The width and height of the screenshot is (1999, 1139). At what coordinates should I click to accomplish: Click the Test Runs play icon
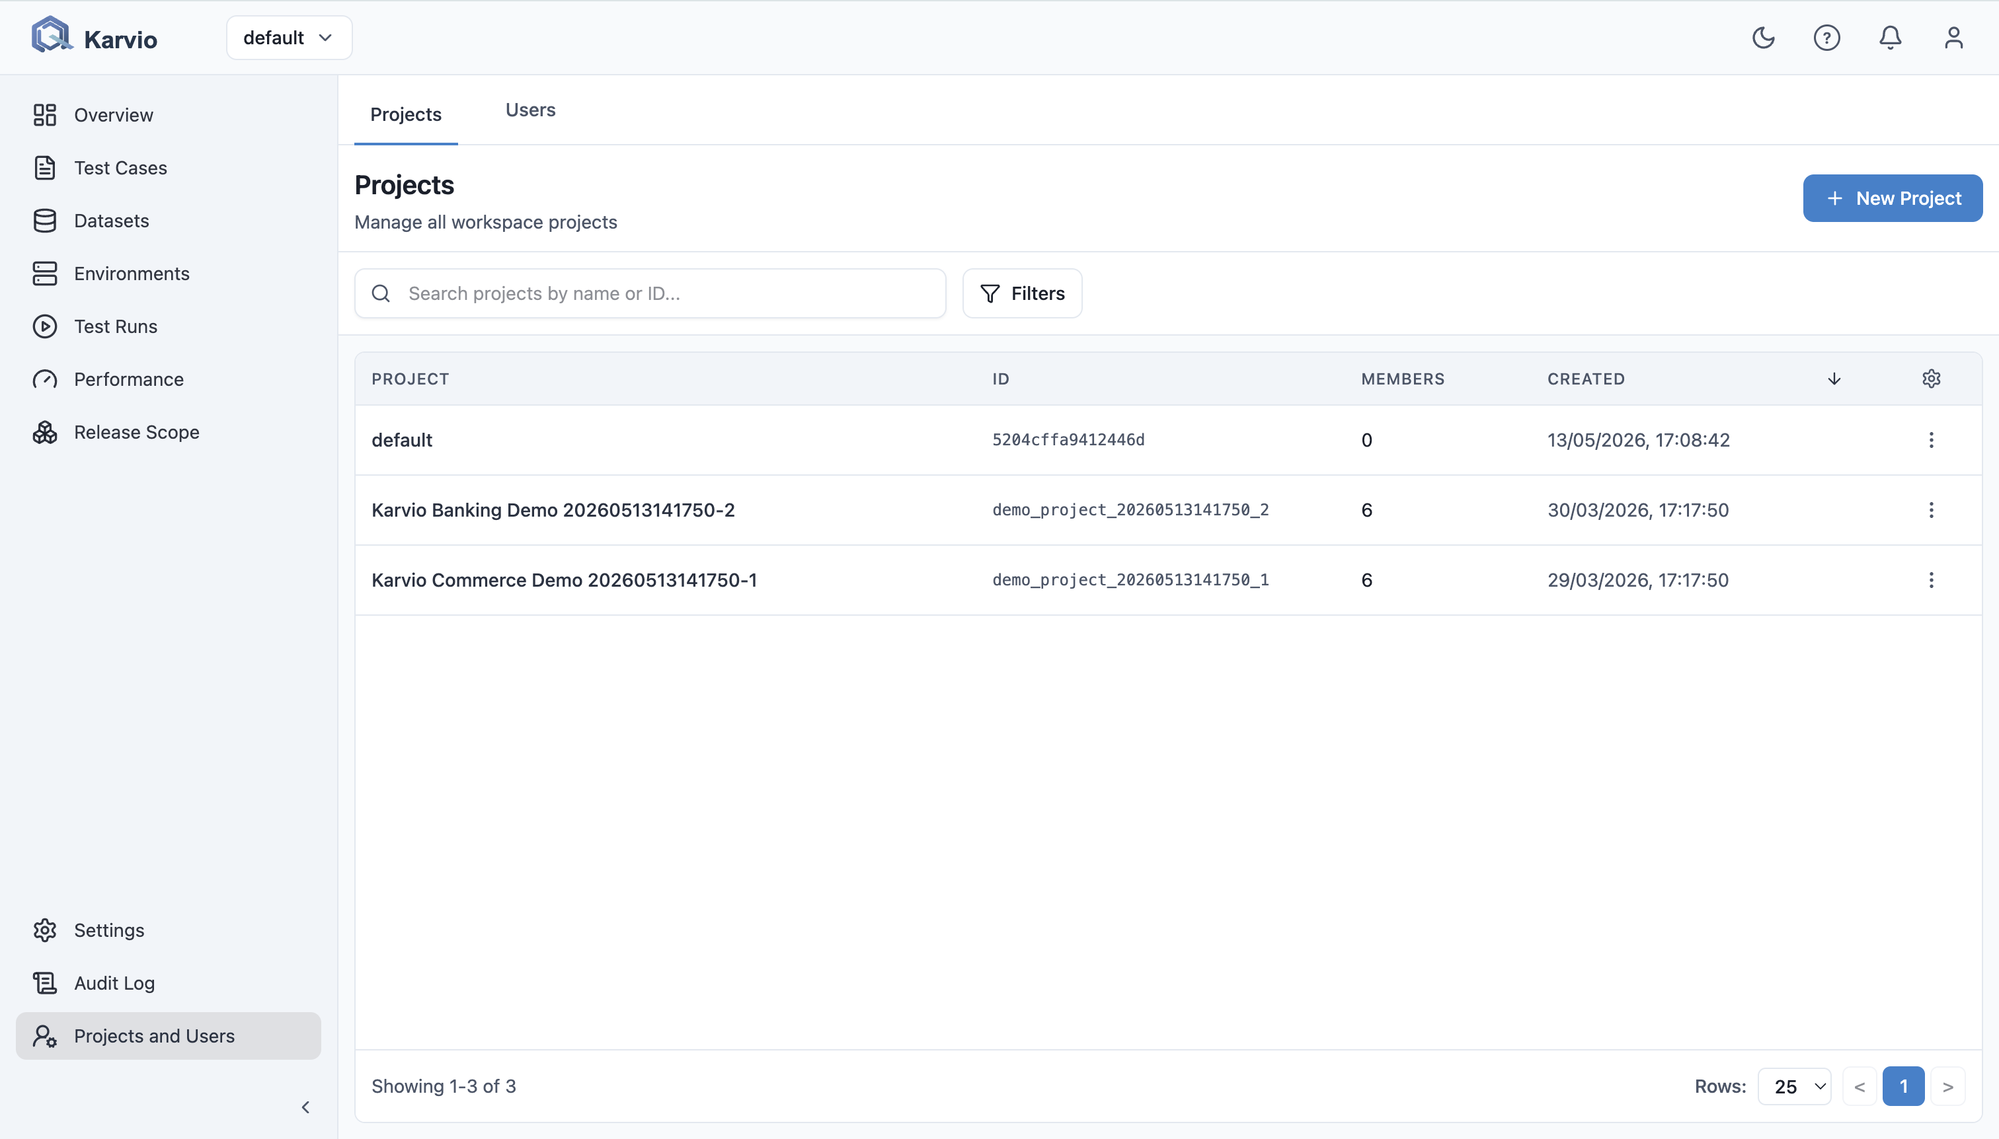[44, 326]
